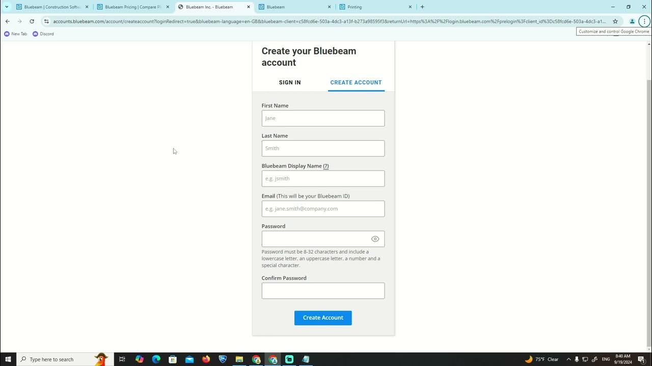
Task: Click the address bar URL
Action: coord(329,21)
